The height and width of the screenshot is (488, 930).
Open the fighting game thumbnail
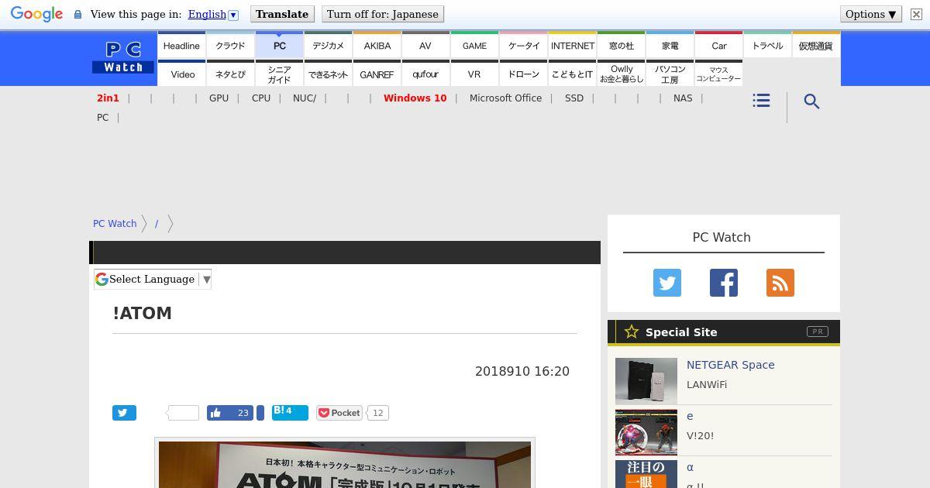click(x=646, y=432)
